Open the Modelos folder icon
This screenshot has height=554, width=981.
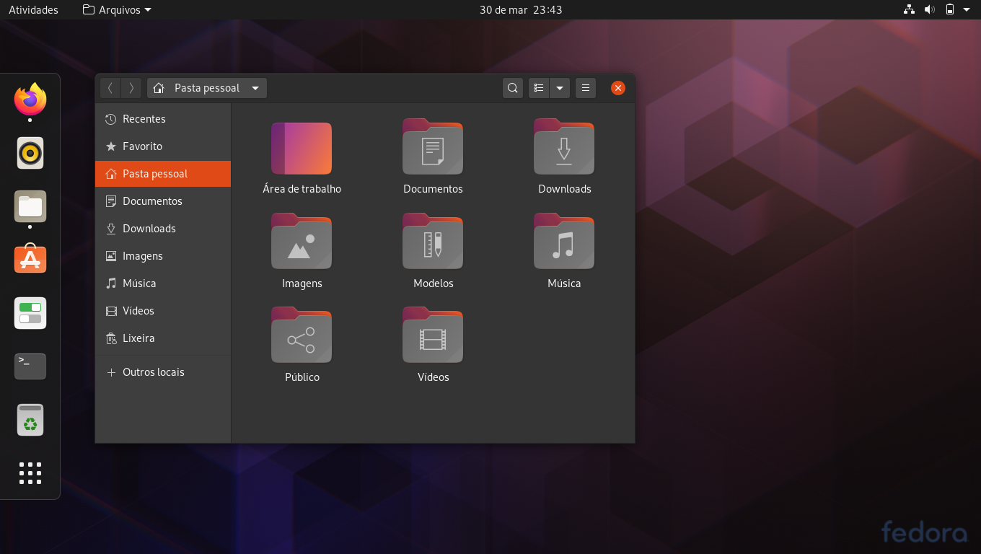[x=433, y=241]
